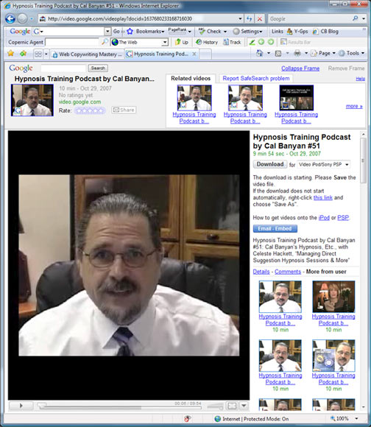Go back with the browser Back arrow

tap(10, 18)
